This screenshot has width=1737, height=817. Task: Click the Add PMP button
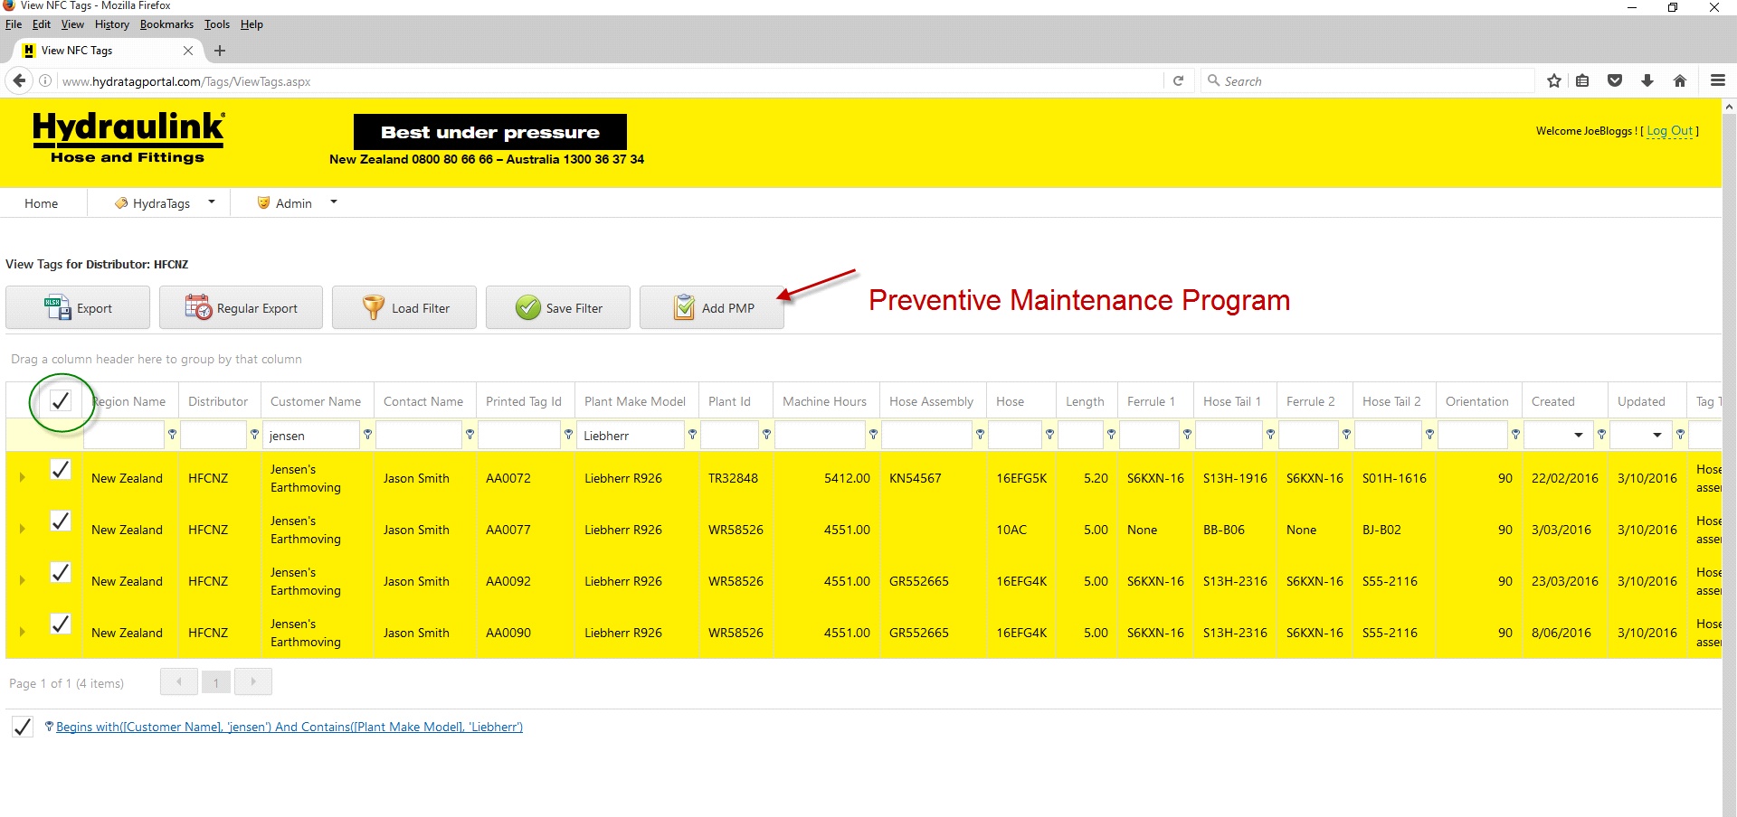(712, 307)
